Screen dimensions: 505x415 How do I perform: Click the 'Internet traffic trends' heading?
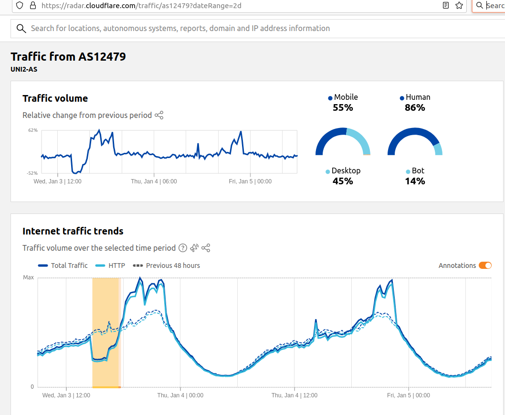pos(73,231)
